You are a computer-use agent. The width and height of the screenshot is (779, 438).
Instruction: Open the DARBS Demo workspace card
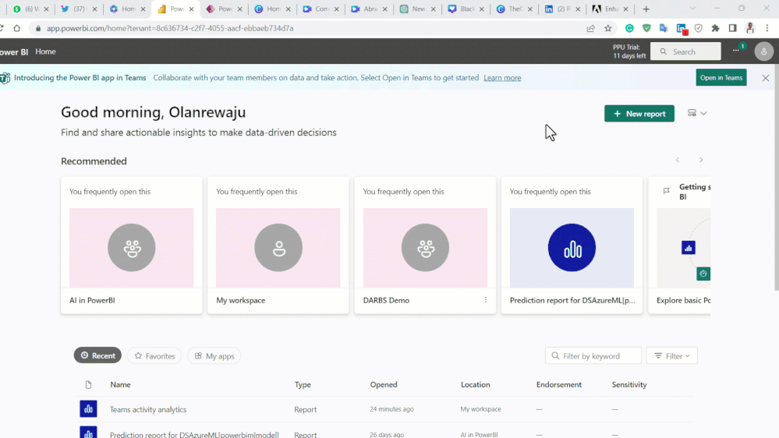tap(425, 245)
